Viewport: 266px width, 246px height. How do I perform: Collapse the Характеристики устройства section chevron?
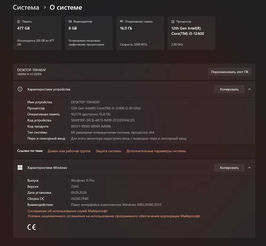click(x=249, y=89)
